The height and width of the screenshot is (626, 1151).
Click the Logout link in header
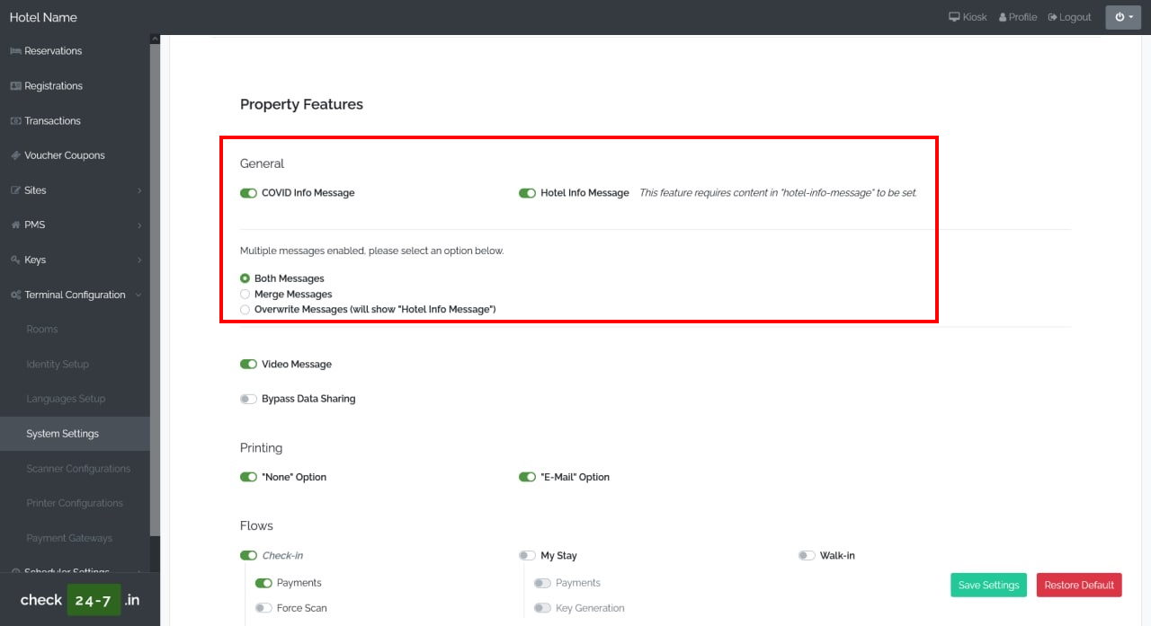[1069, 17]
